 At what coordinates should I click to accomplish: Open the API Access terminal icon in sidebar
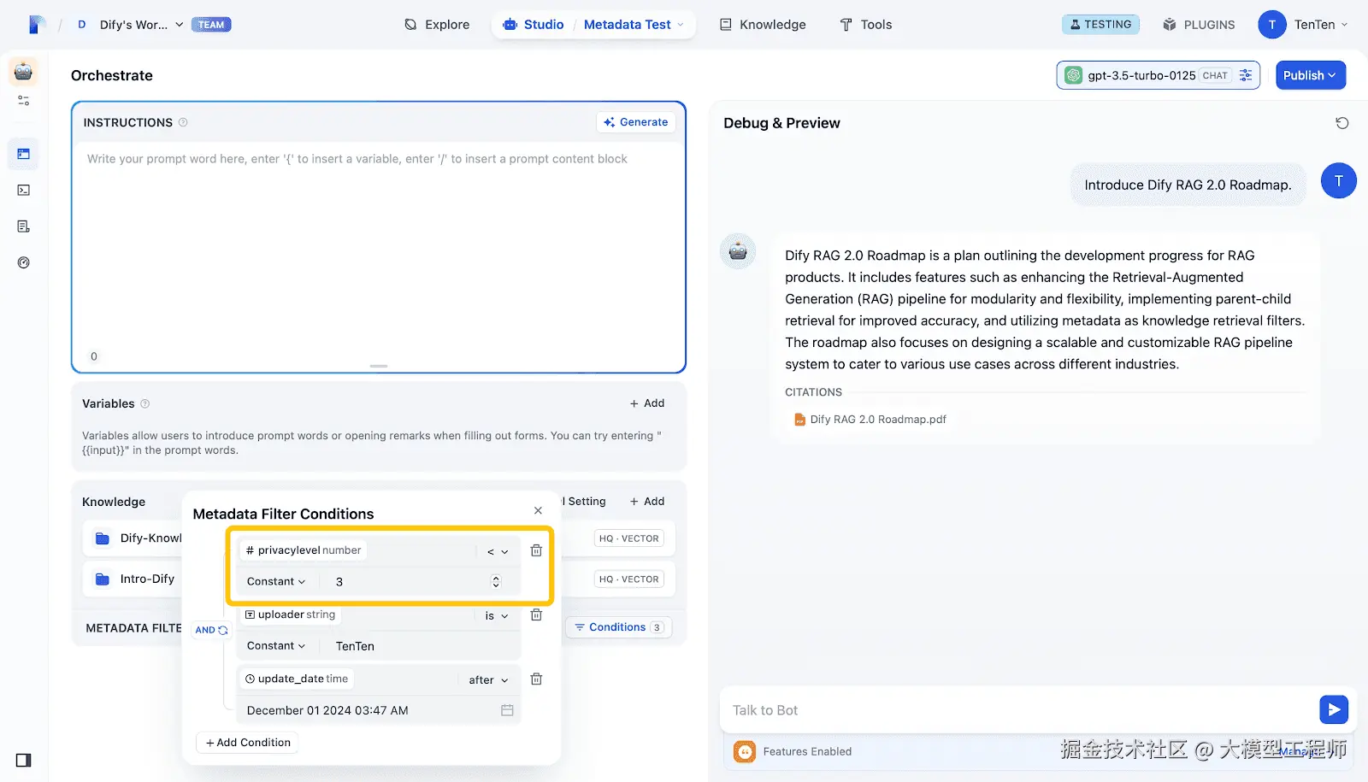pos(24,191)
